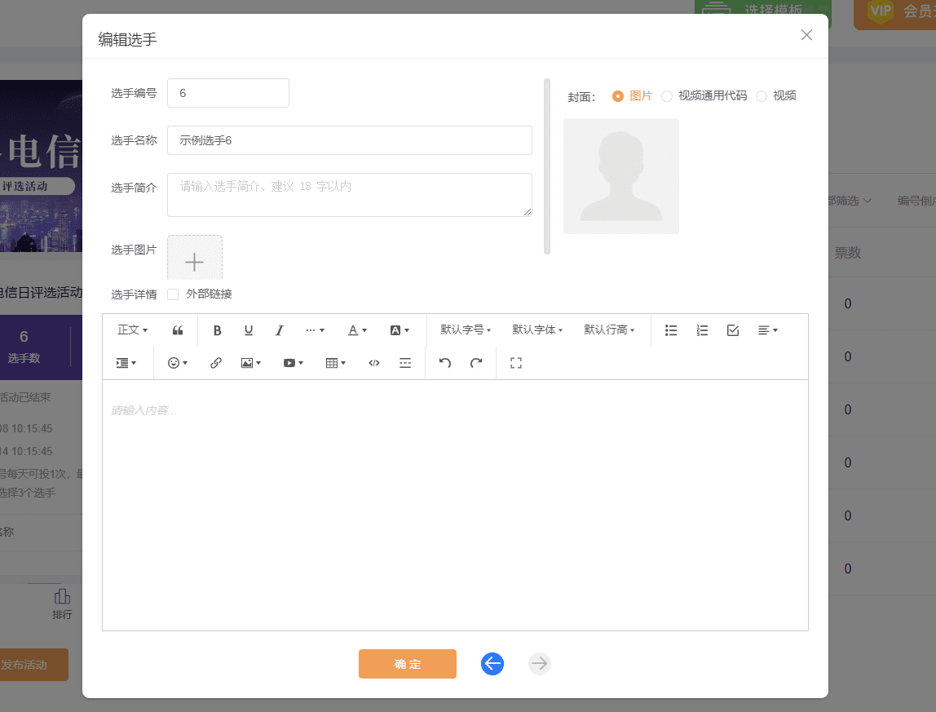Screen dimensions: 936x712
Task: Select the 视频通用代码 cover option
Action: point(667,95)
